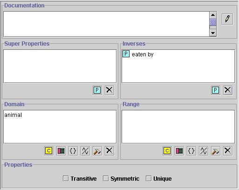Image resolution: width=239 pixels, height=190 pixels.
Task: Click the hammer icon in Domain panel
Action: [97, 151]
